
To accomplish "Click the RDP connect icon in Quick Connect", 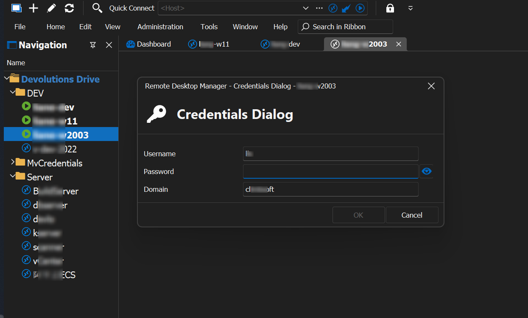I will [x=333, y=8].
